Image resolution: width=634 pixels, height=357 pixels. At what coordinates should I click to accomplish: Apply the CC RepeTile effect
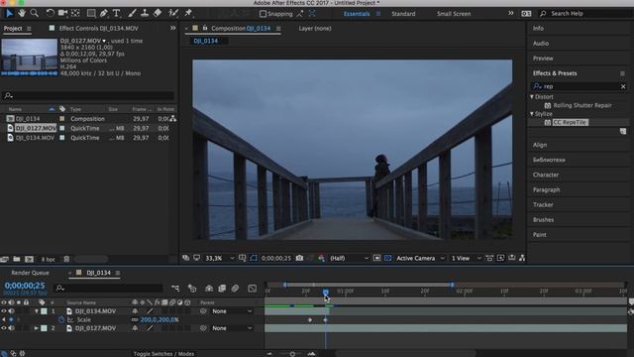570,122
